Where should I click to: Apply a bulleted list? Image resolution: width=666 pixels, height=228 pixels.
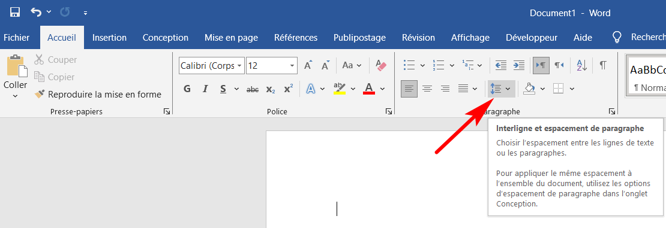(x=409, y=65)
